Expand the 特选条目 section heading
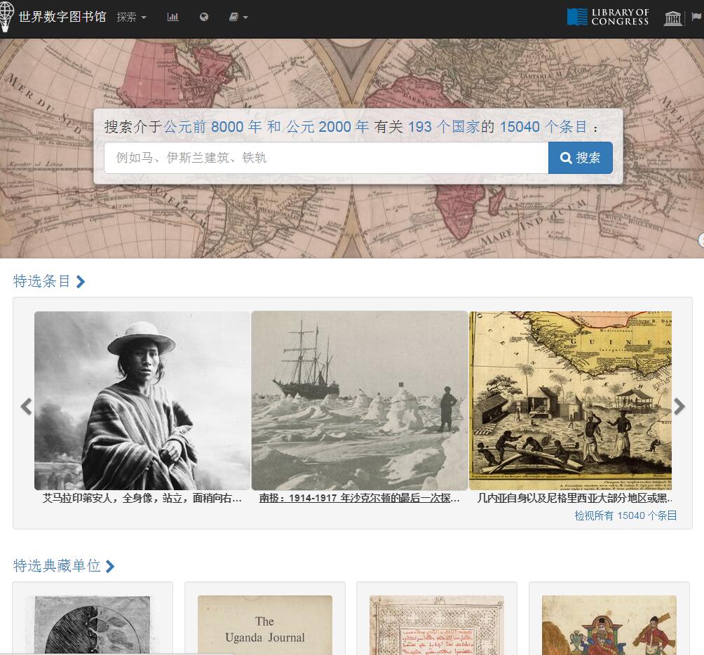Viewport: 704px width, 655px height. [49, 281]
